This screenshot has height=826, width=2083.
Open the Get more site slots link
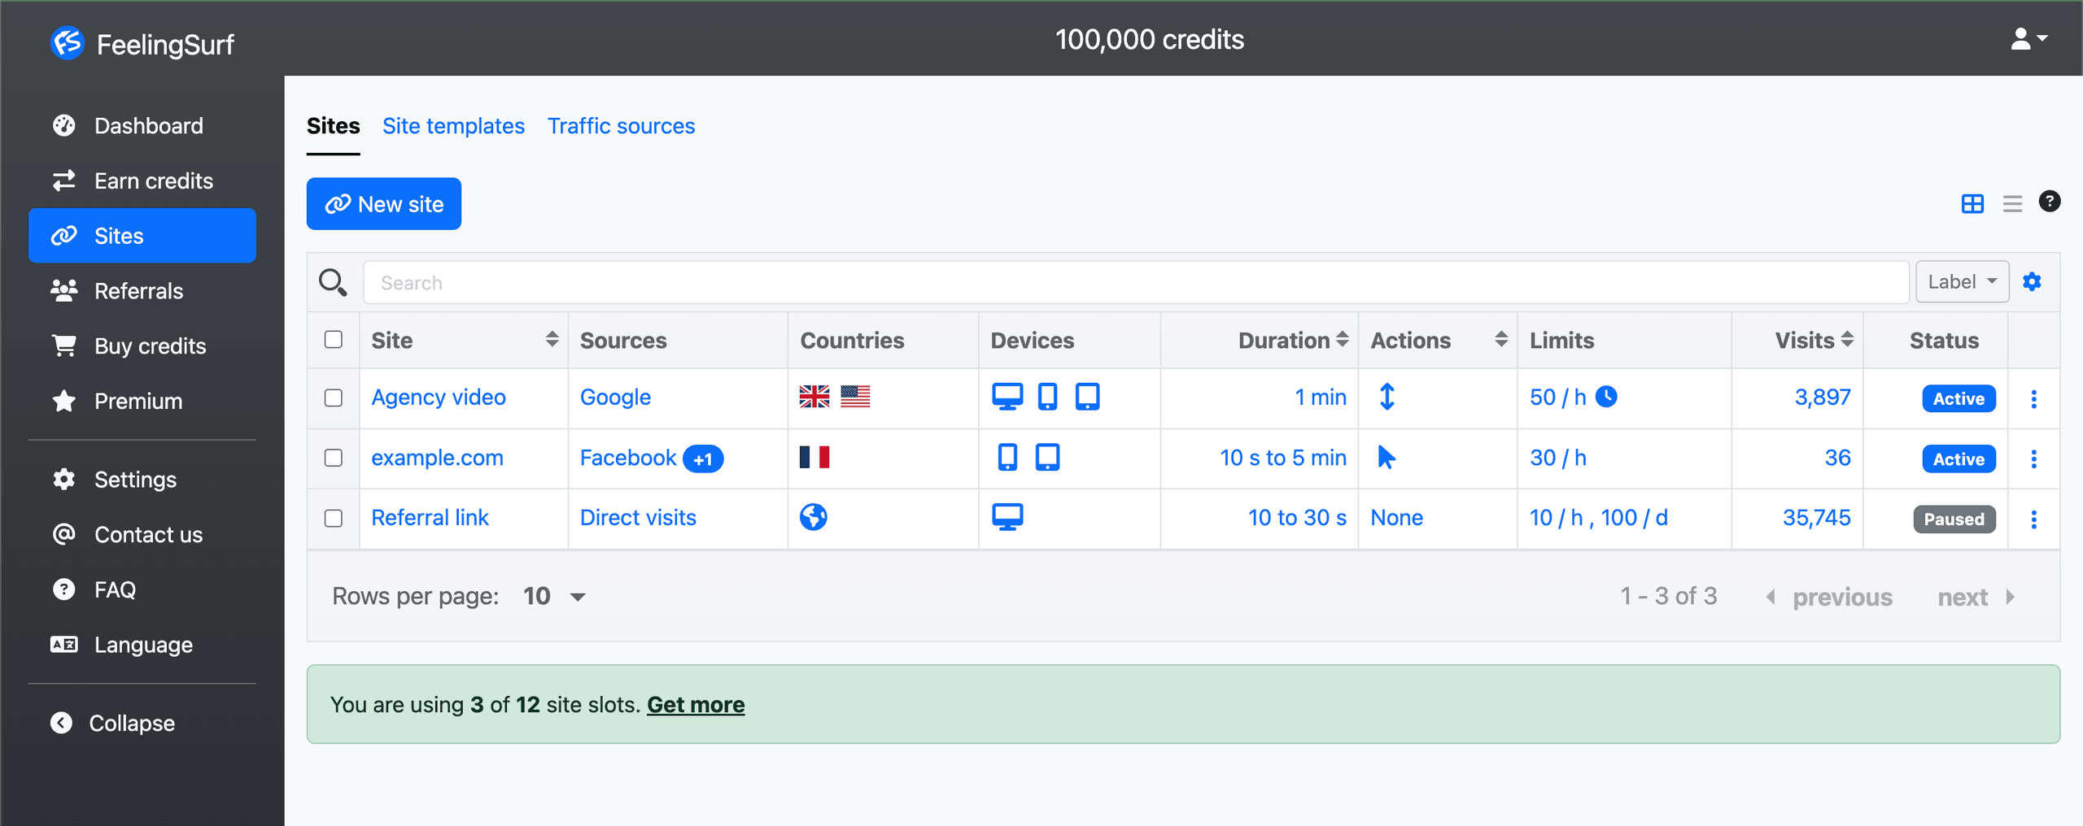click(x=695, y=704)
